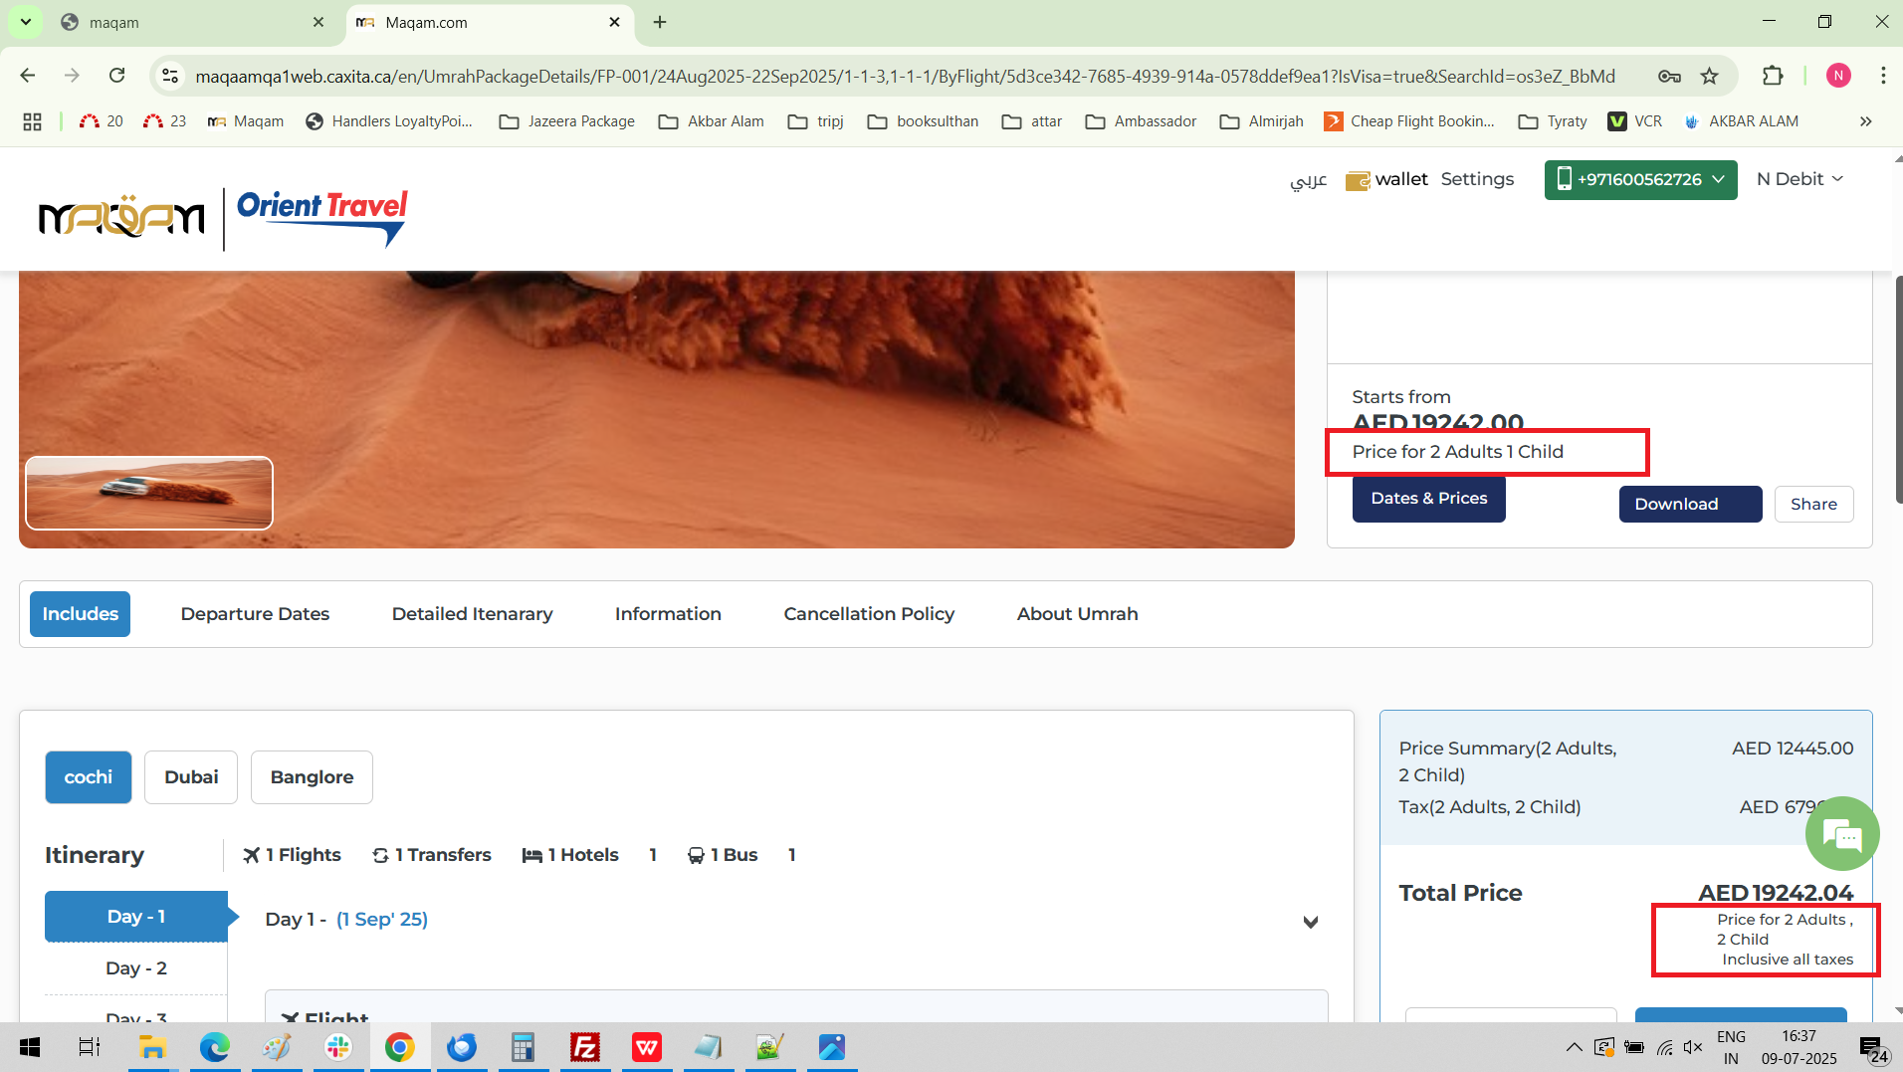Select the cochi departure city
Screen dimensions: 1903x1072
(89, 777)
